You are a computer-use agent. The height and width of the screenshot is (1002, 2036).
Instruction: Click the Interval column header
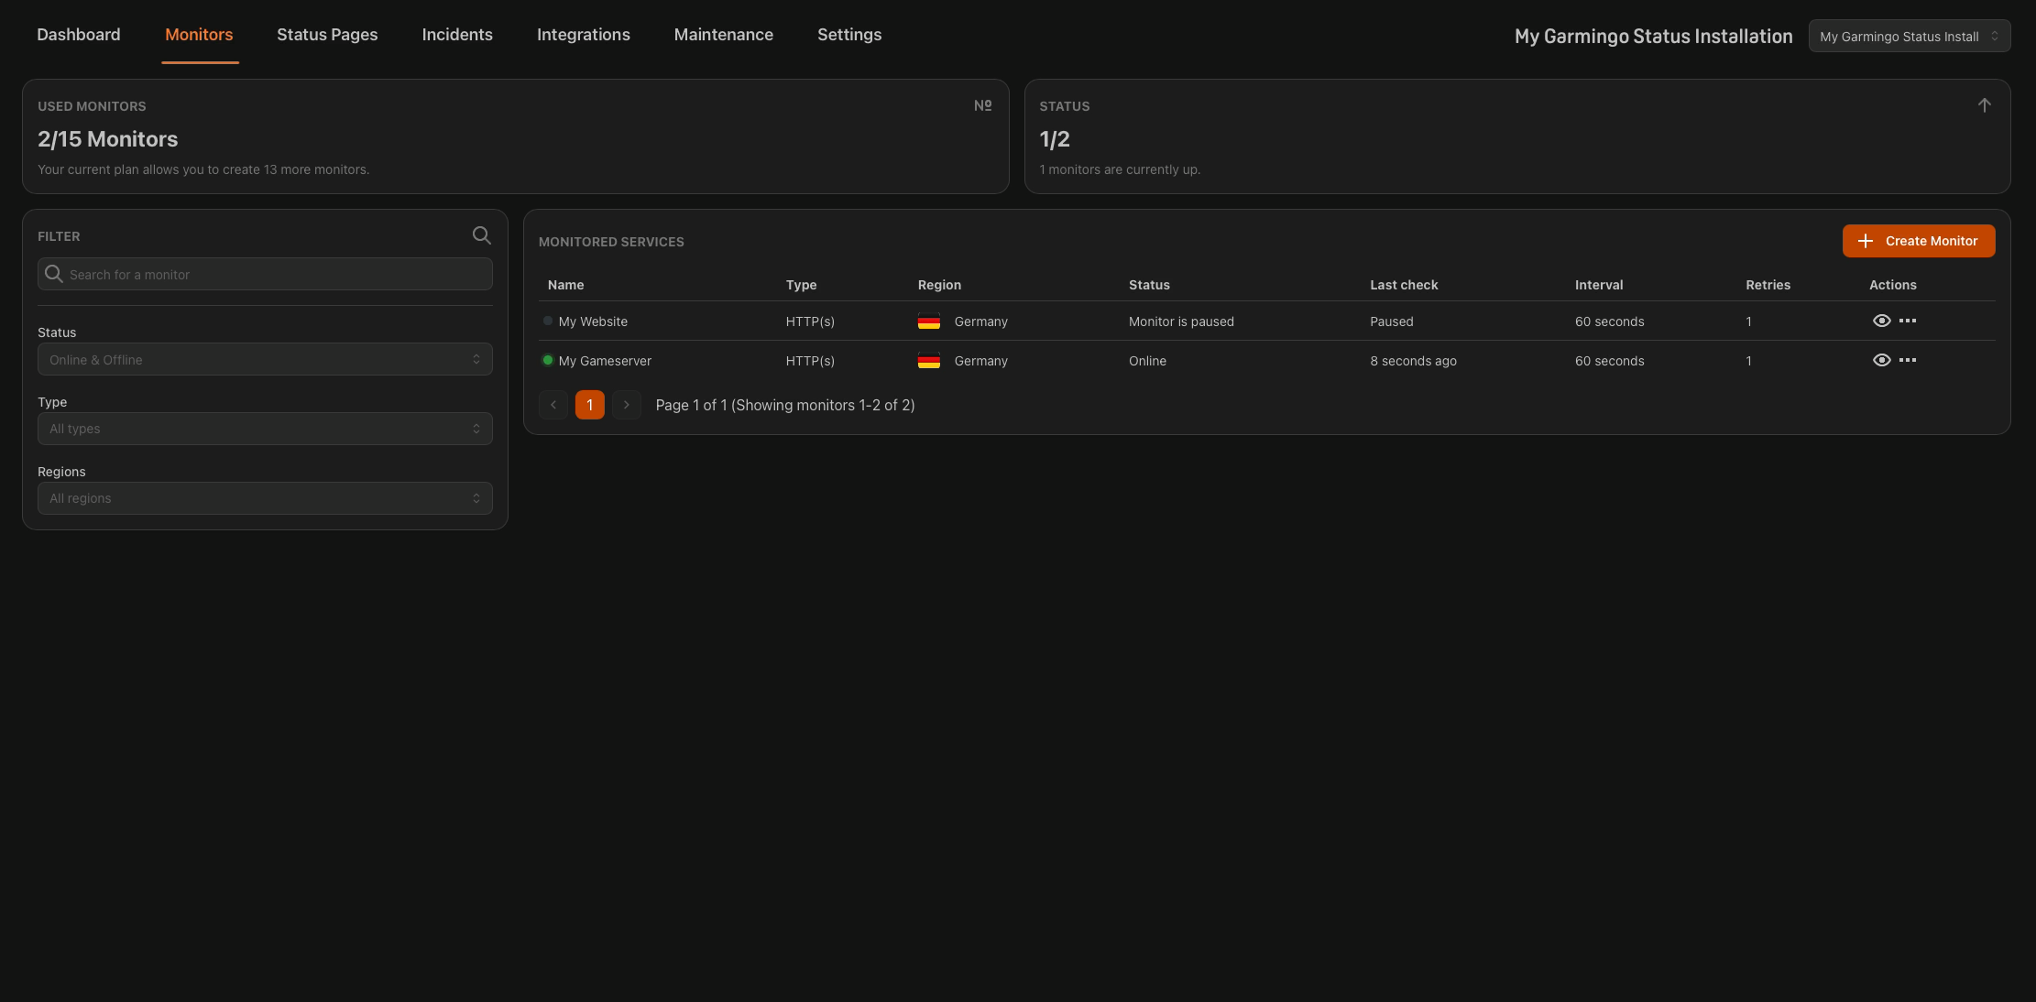click(x=1599, y=285)
